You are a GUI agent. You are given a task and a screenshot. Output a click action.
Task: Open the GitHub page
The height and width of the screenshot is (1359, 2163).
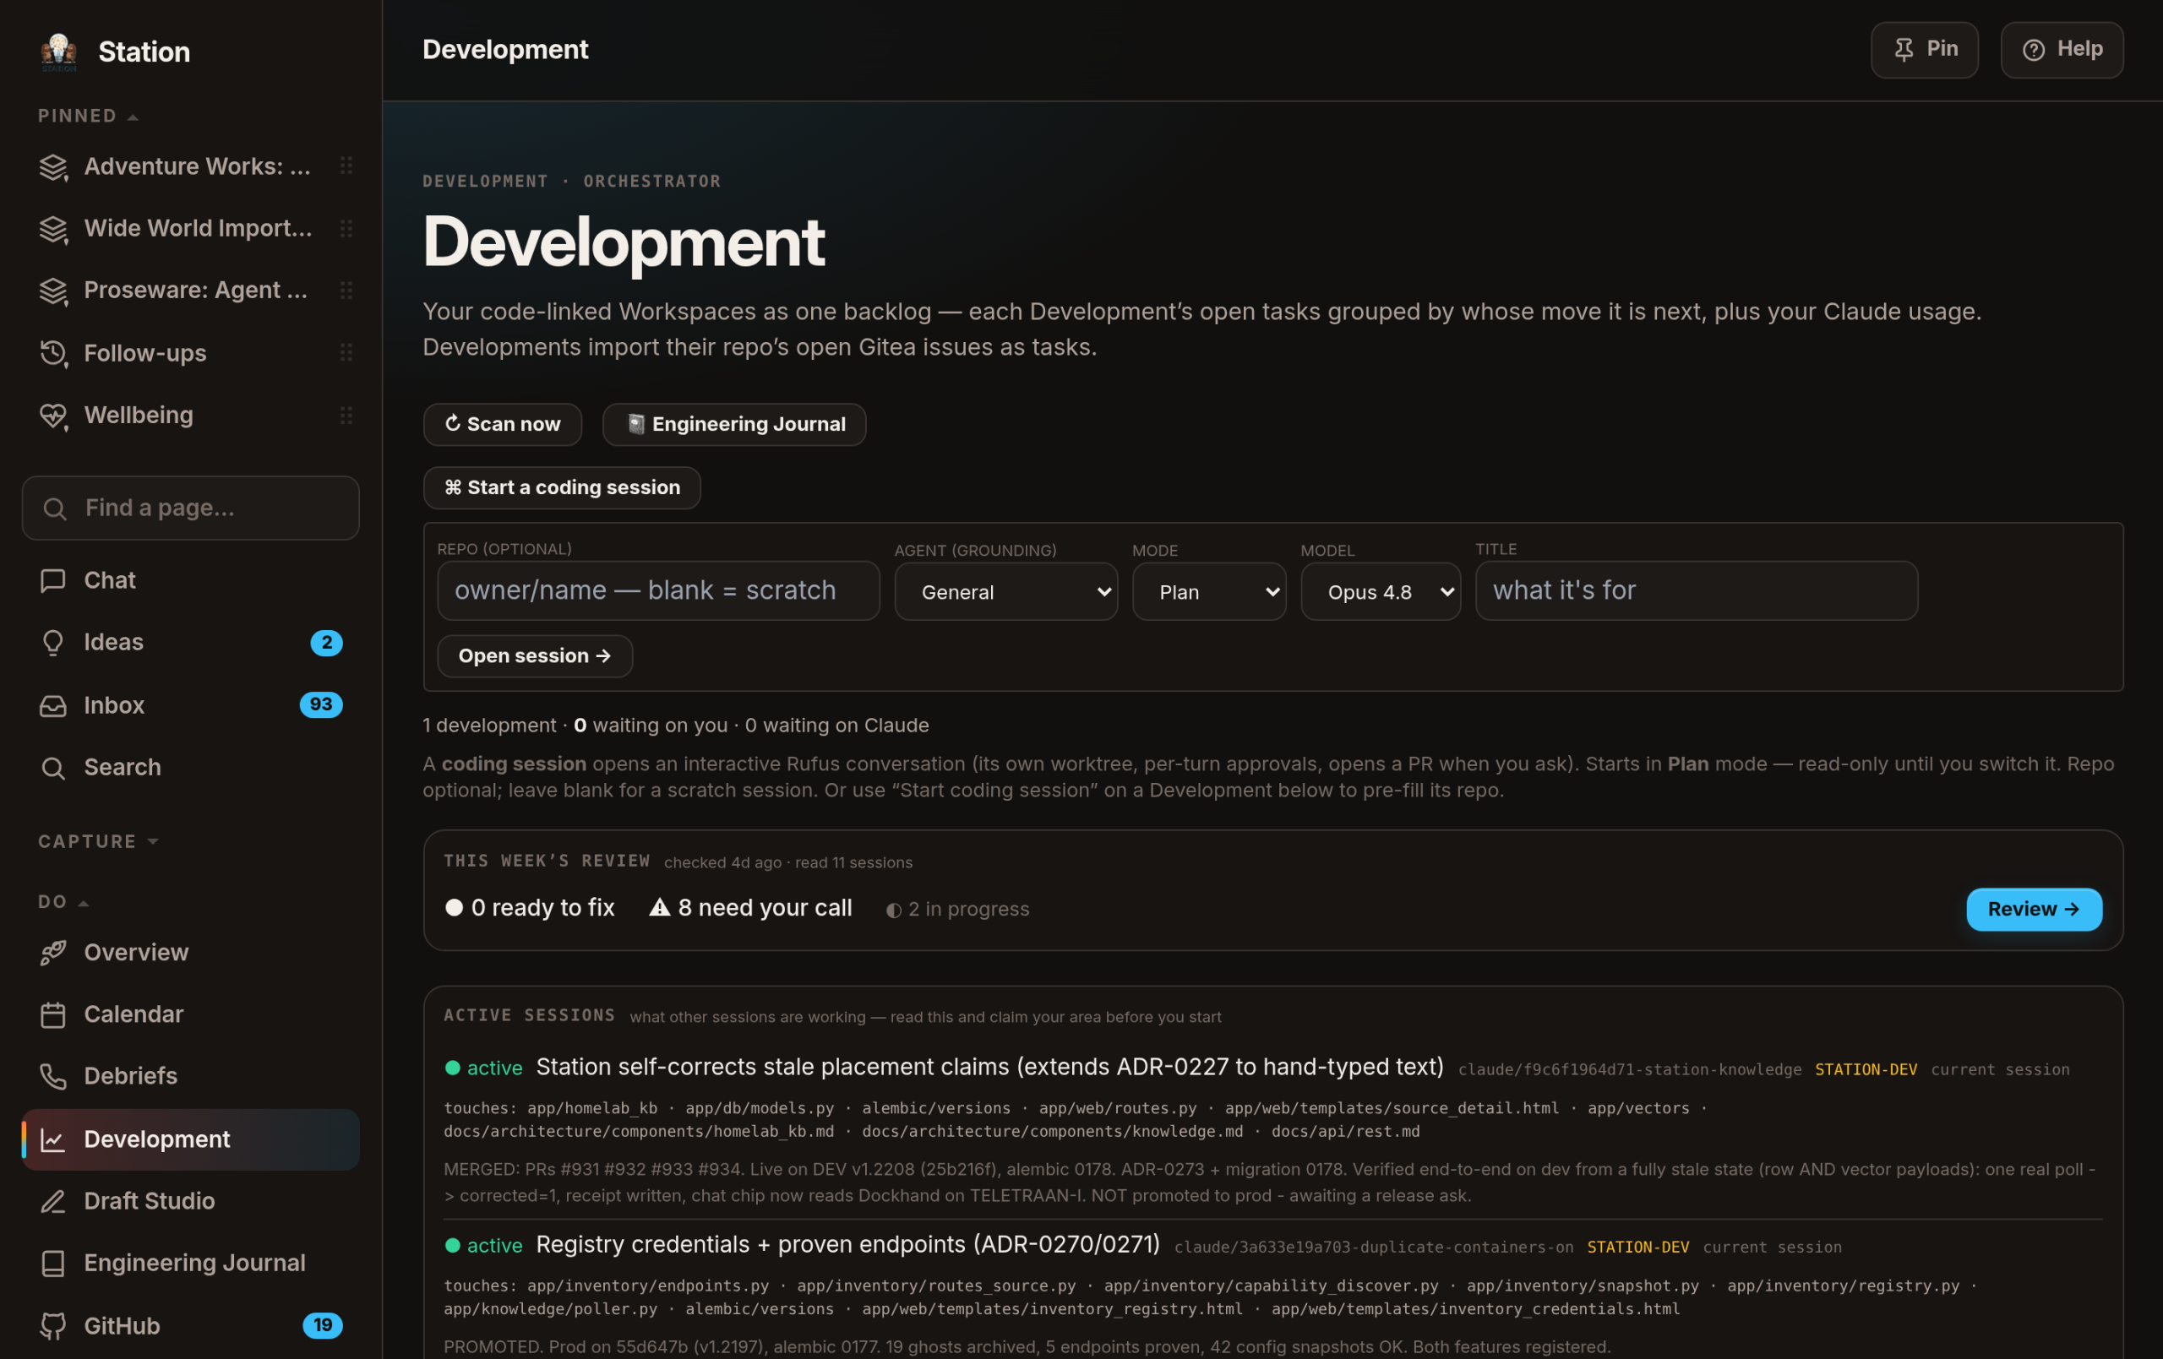(x=190, y=1326)
